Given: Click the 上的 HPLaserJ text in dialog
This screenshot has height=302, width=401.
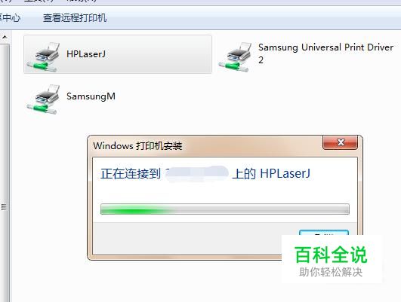Looking at the screenshot, I should 271,174.
